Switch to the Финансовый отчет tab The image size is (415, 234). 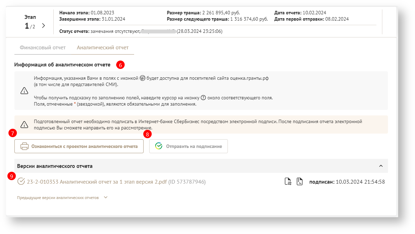click(x=42, y=48)
